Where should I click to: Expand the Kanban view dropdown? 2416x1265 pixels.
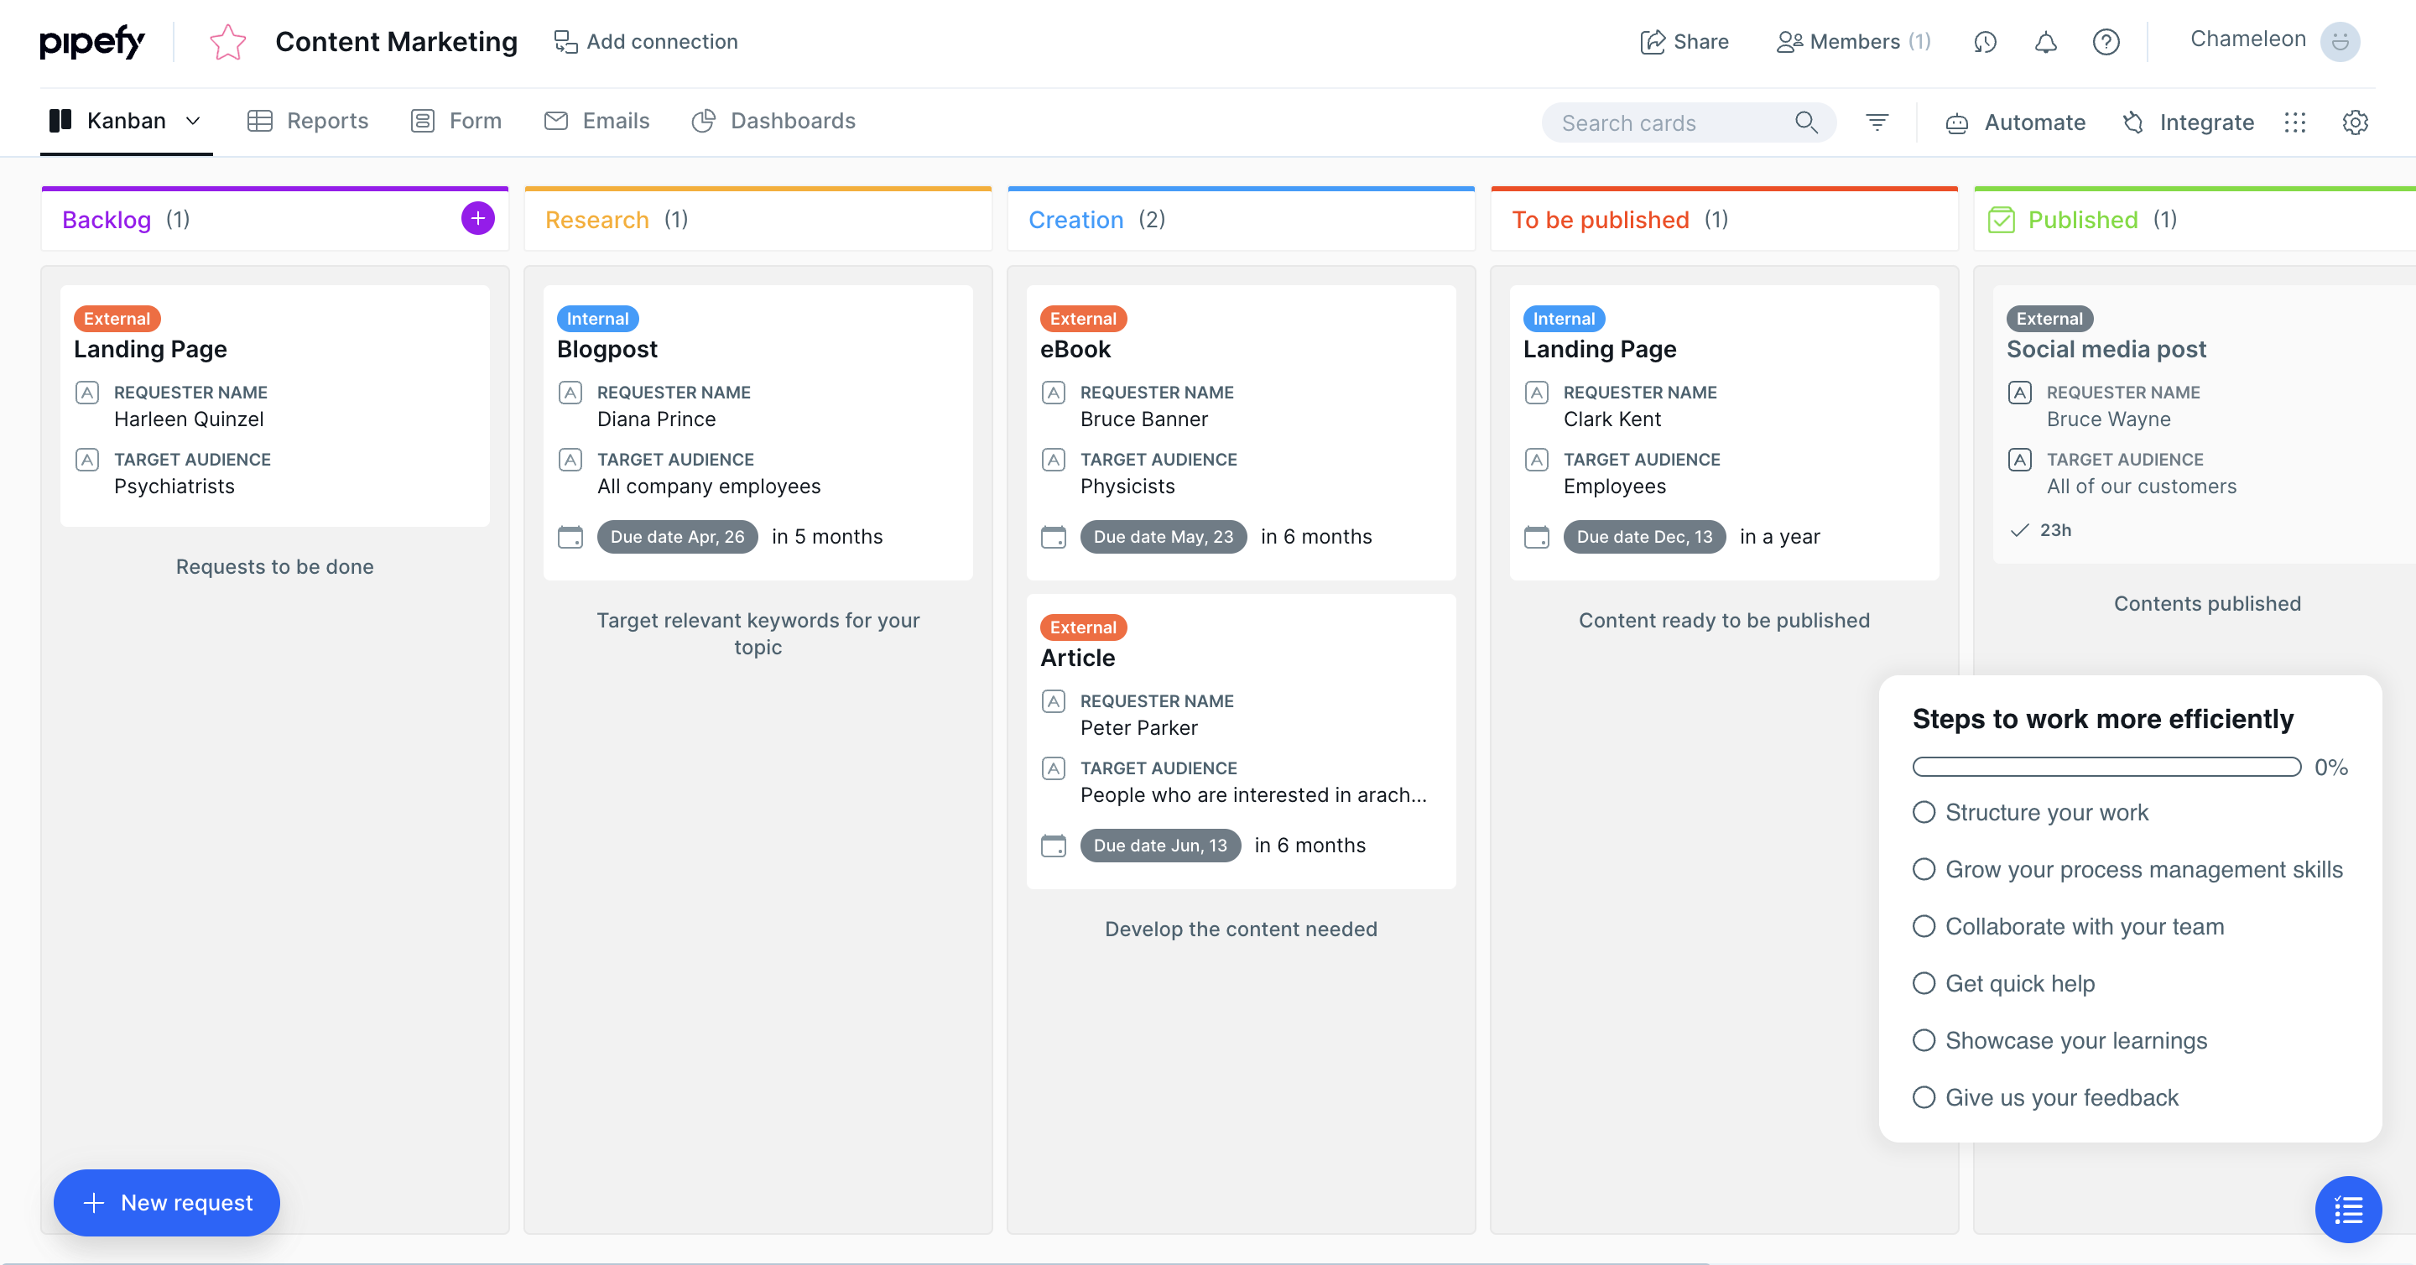pyautogui.click(x=193, y=120)
